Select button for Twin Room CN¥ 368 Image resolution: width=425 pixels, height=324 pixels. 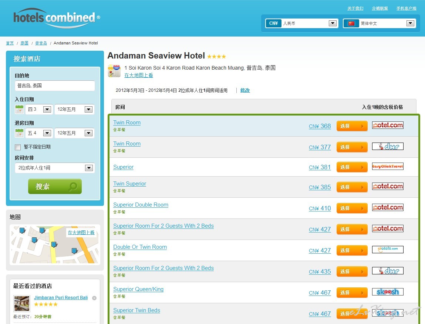[352, 126]
